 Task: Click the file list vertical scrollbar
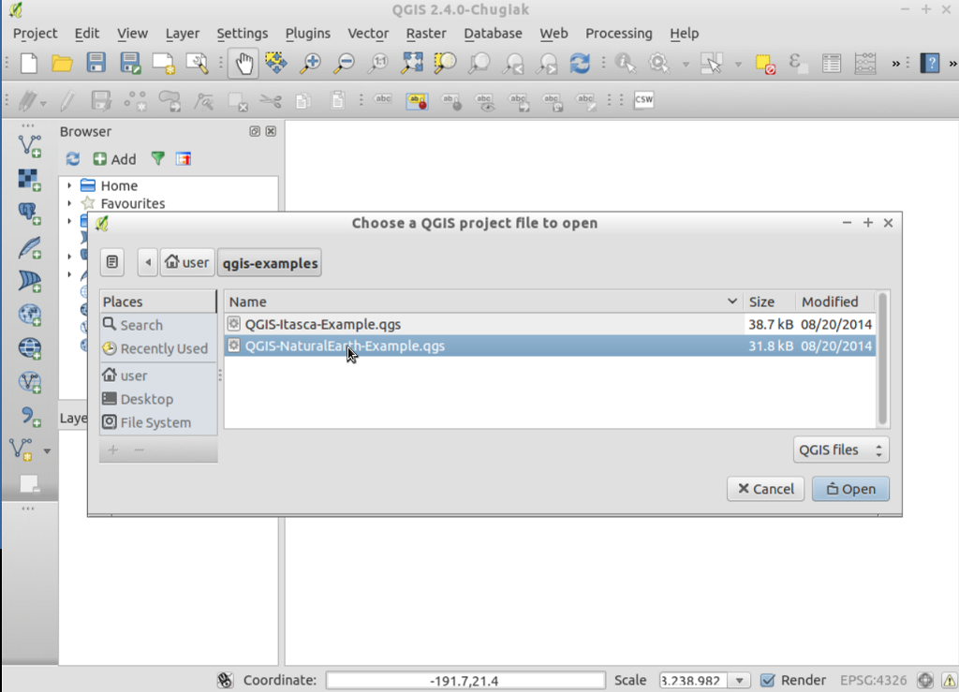882,360
